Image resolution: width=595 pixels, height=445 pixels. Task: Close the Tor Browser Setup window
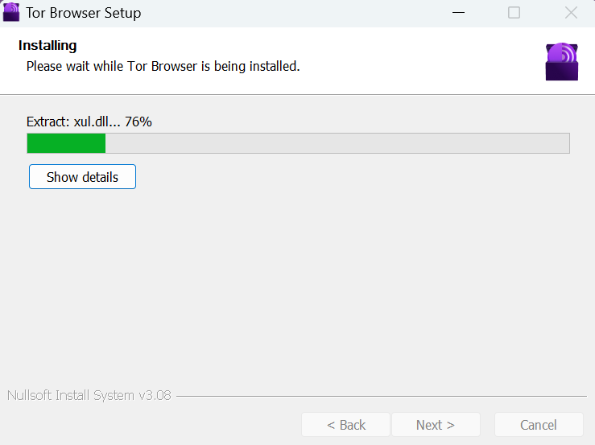click(x=571, y=13)
